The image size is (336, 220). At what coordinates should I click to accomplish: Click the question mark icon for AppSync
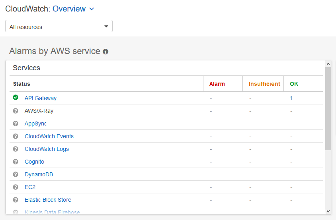click(x=16, y=124)
